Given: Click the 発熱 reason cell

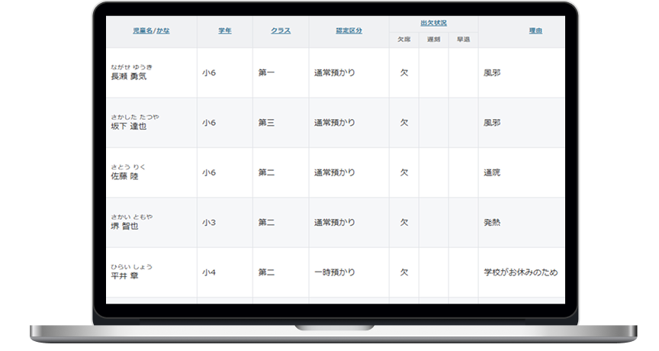Looking at the screenshot, I should click(492, 223).
